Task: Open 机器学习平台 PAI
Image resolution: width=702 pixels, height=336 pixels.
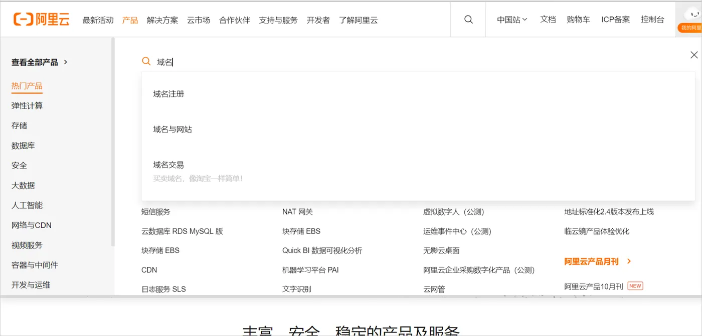Action: click(310, 270)
